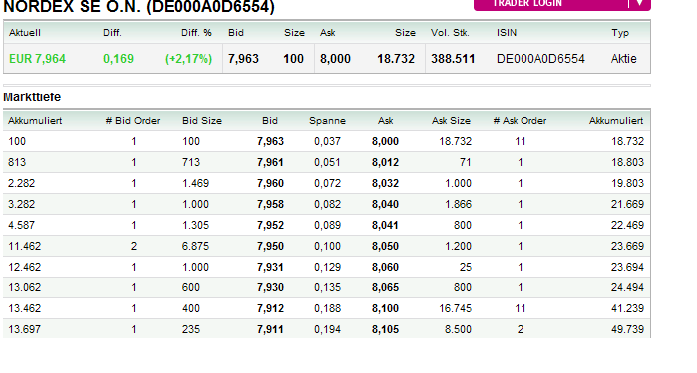The image size is (697, 373).
Task: Select bid price 7,952
Action: 270,225
